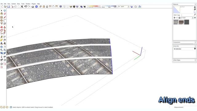The height and width of the screenshot is (111, 197).
Task: Select the Follow Me tool
Action: [x=5, y=30]
